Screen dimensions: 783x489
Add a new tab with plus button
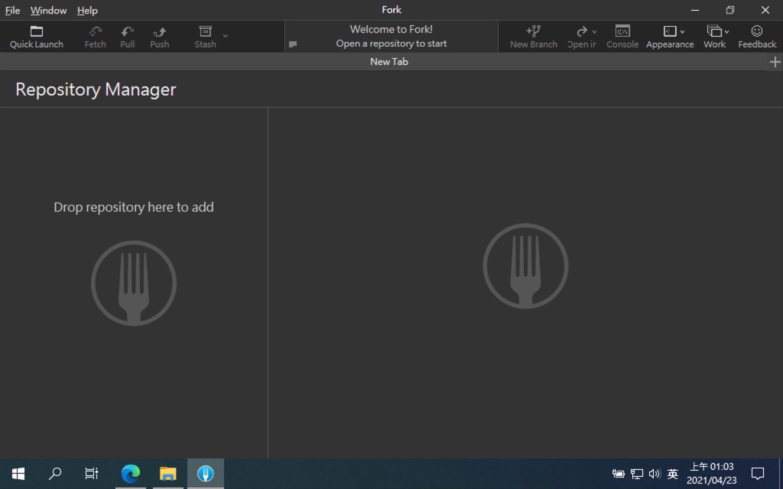pos(775,62)
